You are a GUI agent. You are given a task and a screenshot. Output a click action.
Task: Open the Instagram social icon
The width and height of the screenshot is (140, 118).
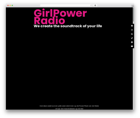(x=132, y=30)
